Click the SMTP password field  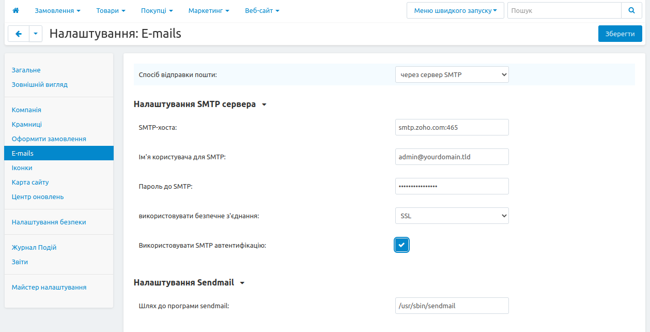tap(452, 186)
